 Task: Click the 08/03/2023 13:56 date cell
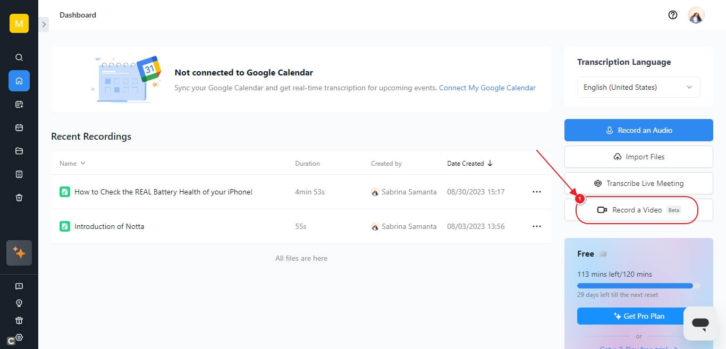[476, 226]
